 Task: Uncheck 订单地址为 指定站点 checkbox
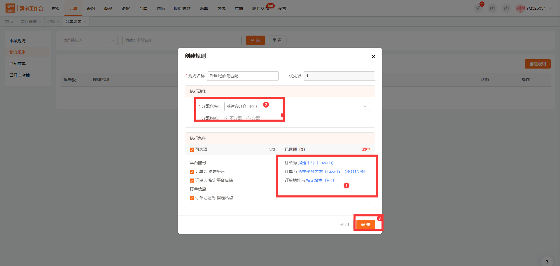pyautogui.click(x=192, y=198)
